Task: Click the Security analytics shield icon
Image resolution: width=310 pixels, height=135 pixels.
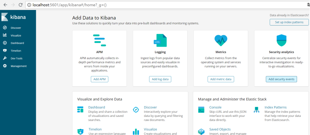Action: 282,40
